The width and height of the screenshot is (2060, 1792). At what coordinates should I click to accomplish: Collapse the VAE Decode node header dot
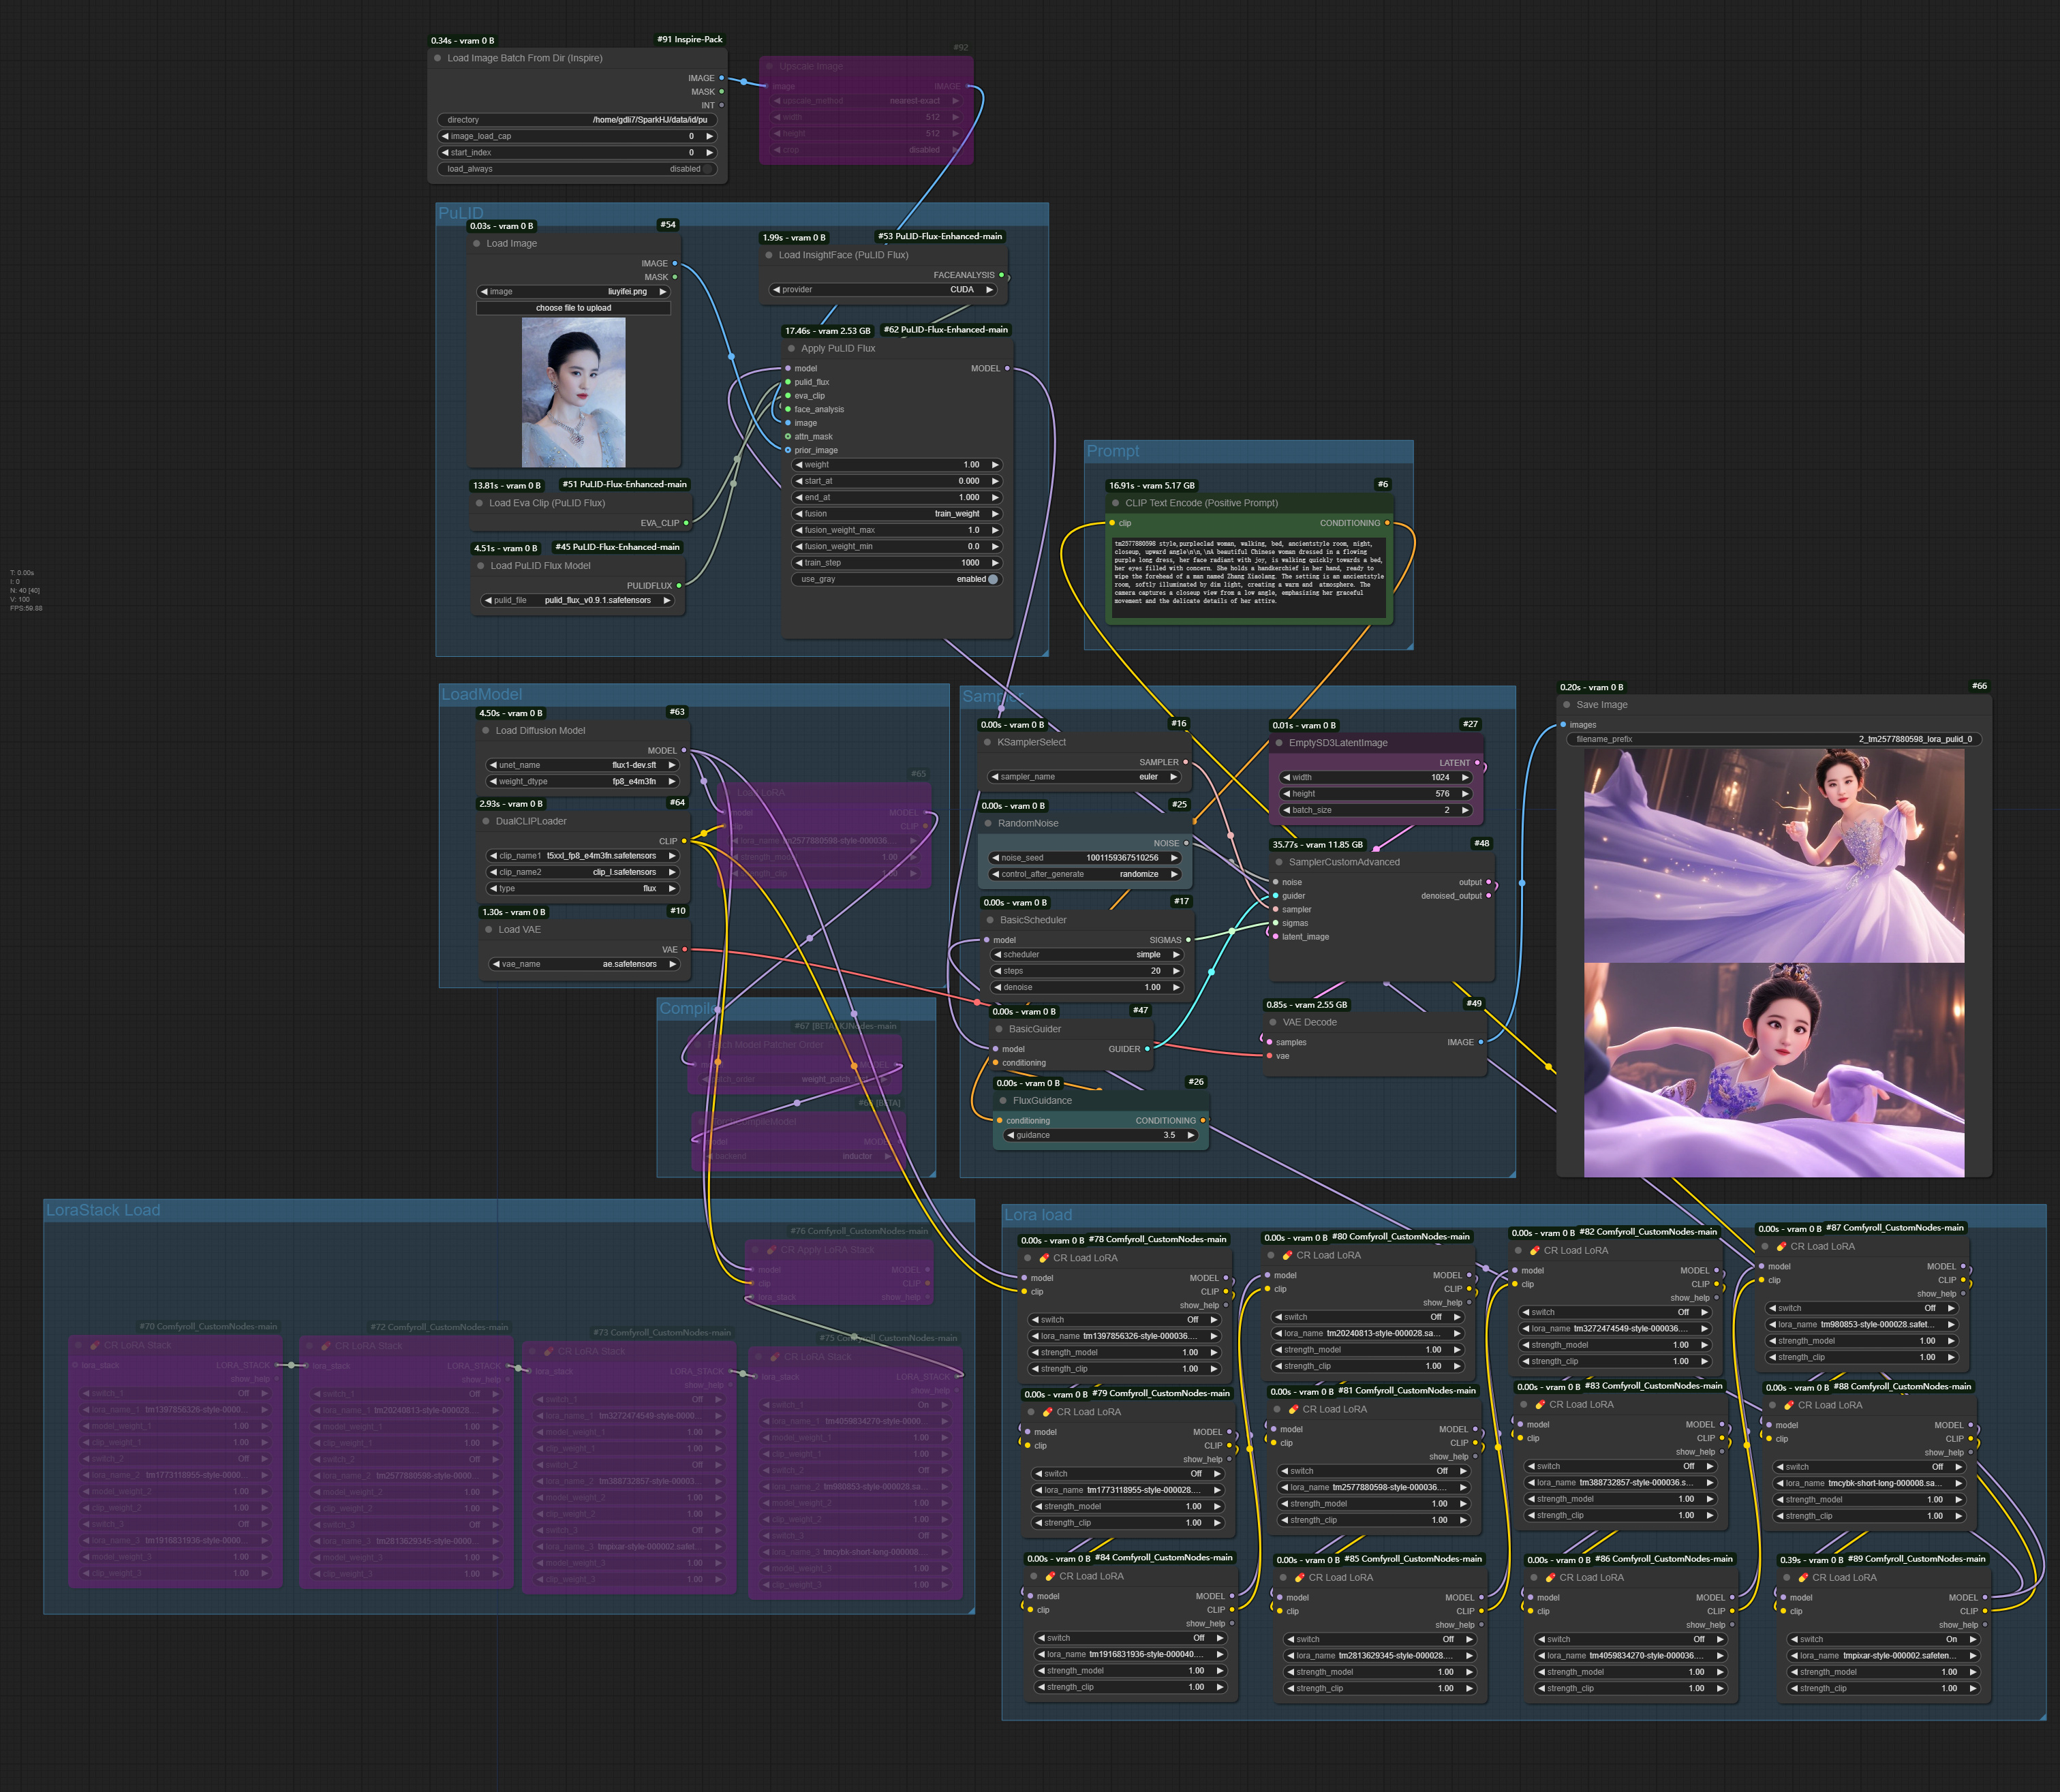point(1273,1021)
